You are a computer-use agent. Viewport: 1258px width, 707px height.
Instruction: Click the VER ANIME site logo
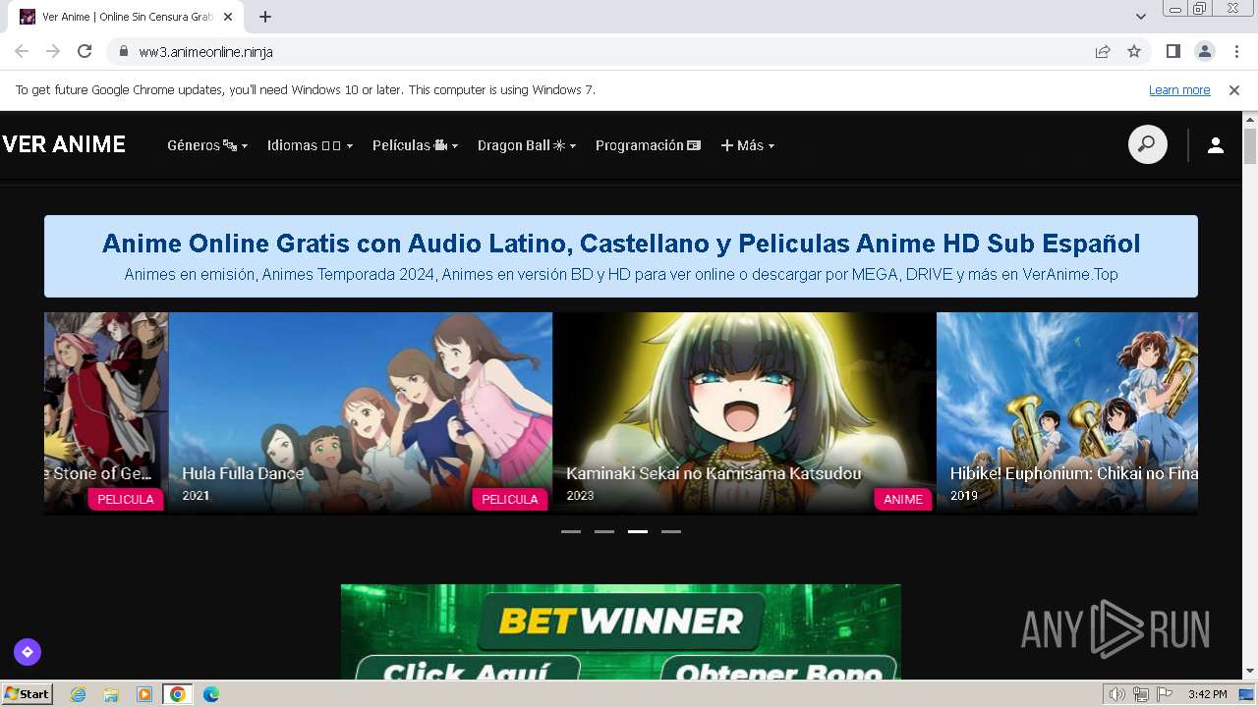pos(64,144)
